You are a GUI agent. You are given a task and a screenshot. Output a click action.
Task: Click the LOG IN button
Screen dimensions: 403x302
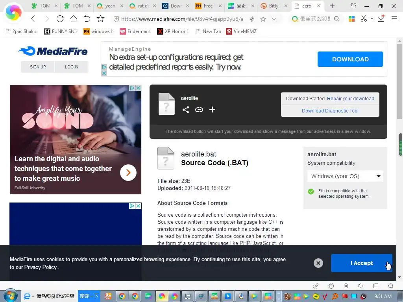coord(72,67)
